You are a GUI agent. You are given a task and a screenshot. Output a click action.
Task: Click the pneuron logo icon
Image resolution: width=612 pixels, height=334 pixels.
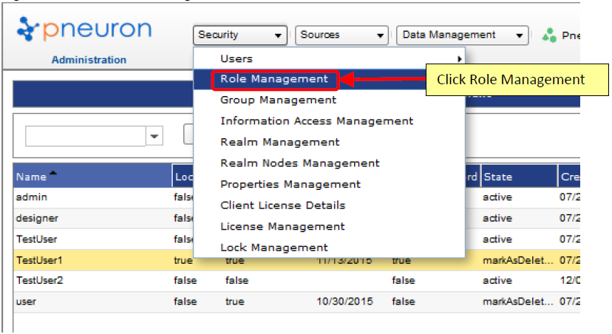pos(27,29)
